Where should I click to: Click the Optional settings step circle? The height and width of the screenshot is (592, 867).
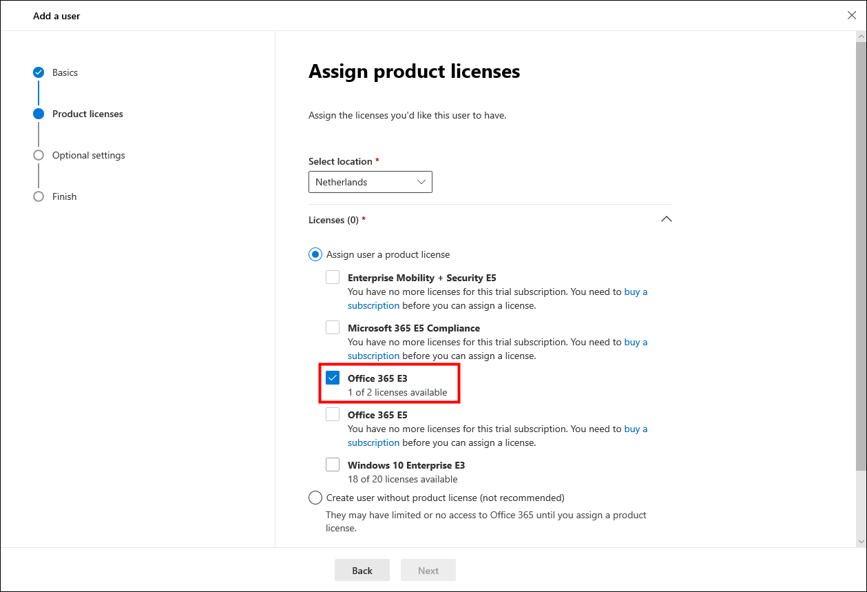[39, 155]
